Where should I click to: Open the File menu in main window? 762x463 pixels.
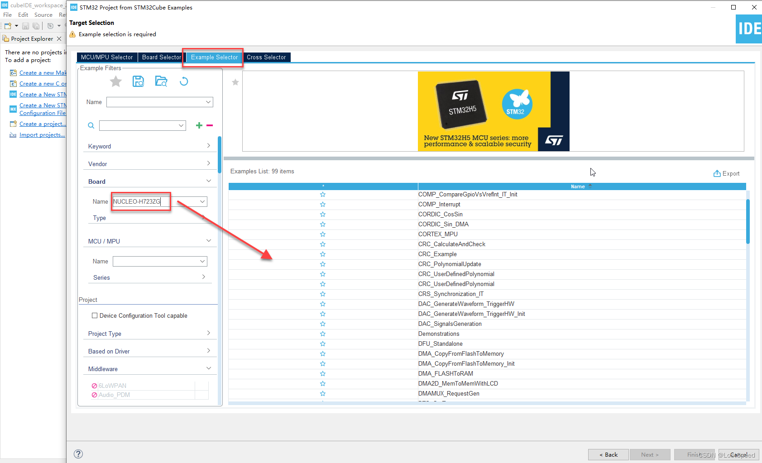[8, 14]
